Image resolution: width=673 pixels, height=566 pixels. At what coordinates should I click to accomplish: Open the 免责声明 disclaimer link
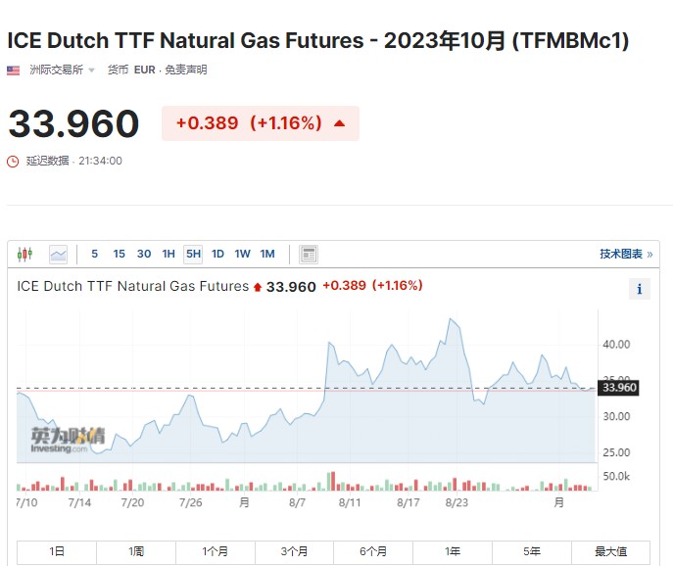pyautogui.click(x=186, y=70)
